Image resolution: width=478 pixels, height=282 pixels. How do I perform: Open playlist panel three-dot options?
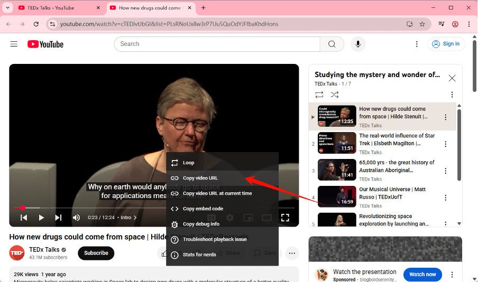[452, 95]
